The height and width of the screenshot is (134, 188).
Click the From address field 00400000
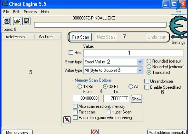point(86,98)
